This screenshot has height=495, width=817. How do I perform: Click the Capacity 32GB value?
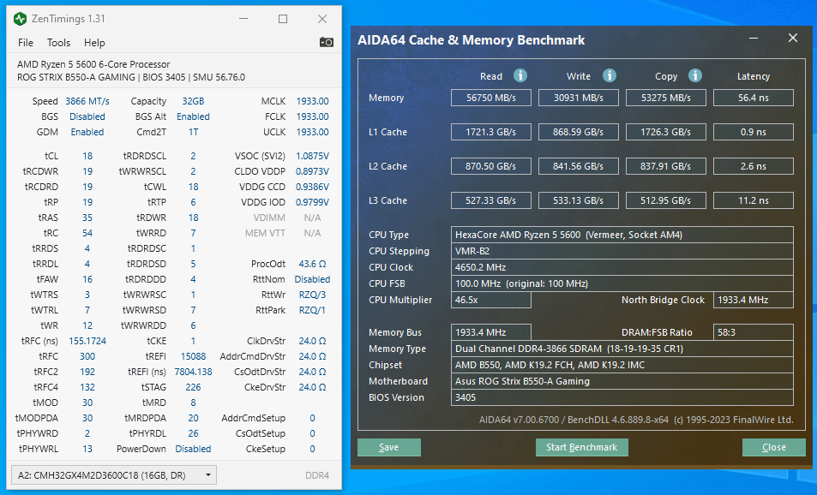click(193, 101)
